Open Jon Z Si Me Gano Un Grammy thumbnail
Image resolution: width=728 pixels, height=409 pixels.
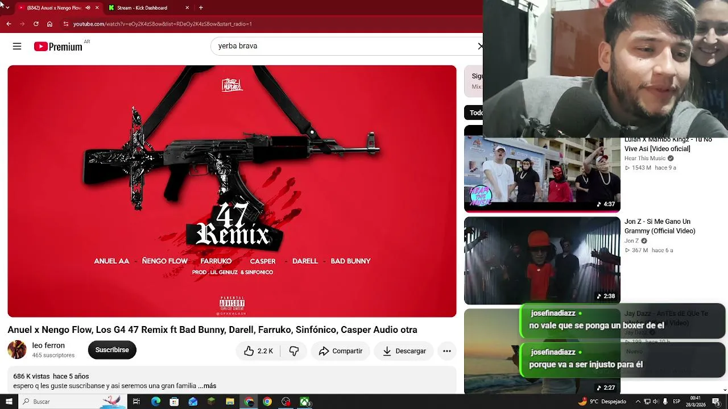pos(542,261)
